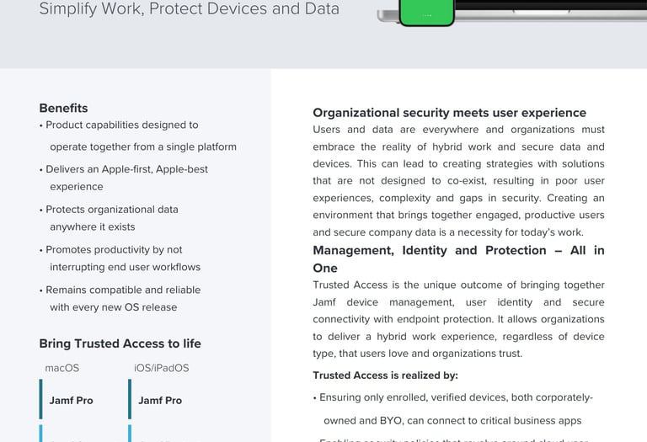Click the green iPhone screen image
This screenshot has width=647, height=442.
(x=426, y=12)
